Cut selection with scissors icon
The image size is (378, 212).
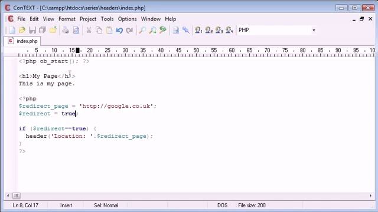click(89, 30)
